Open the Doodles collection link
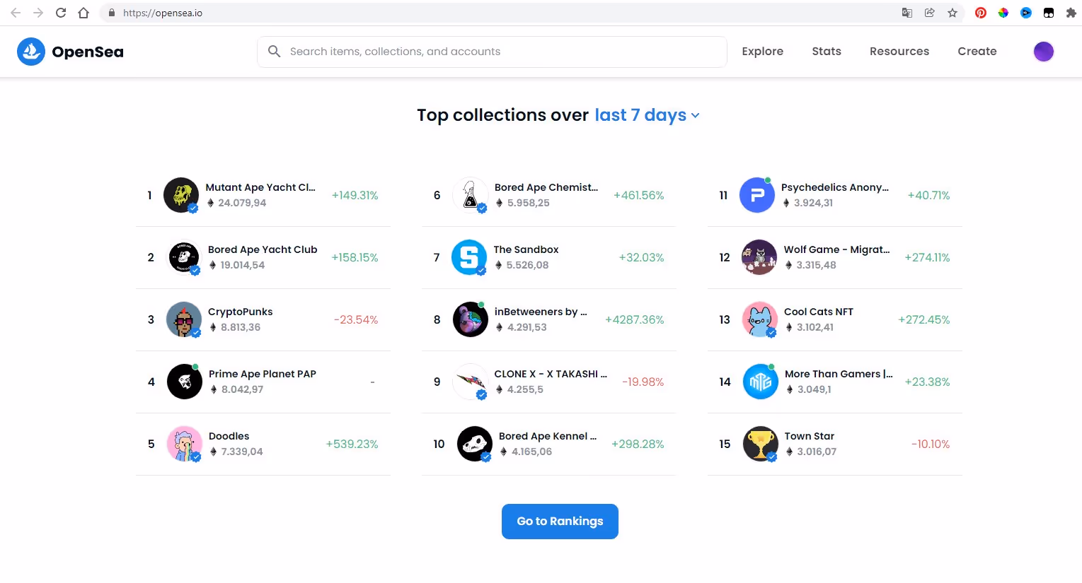This screenshot has width=1082, height=583. [x=229, y=436]
